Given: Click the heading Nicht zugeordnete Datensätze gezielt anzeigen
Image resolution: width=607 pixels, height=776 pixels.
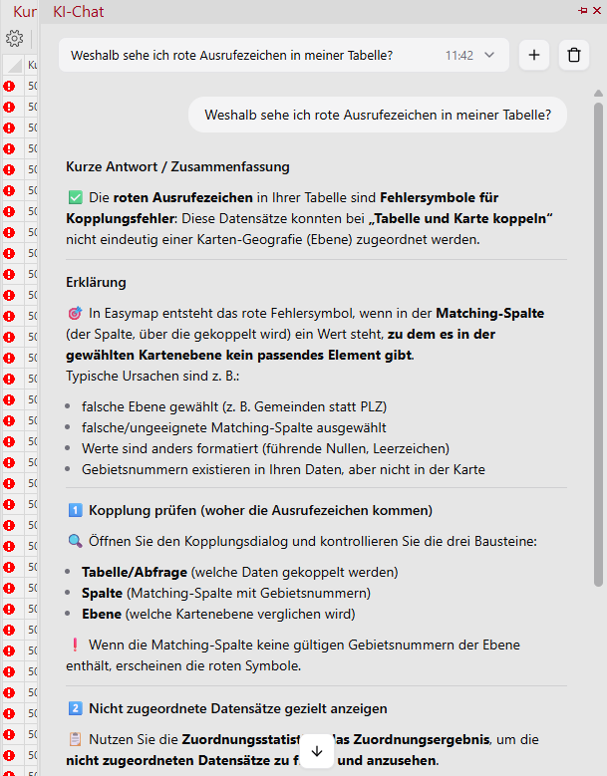Looking at the screenshot, I should tap(238, 708).
